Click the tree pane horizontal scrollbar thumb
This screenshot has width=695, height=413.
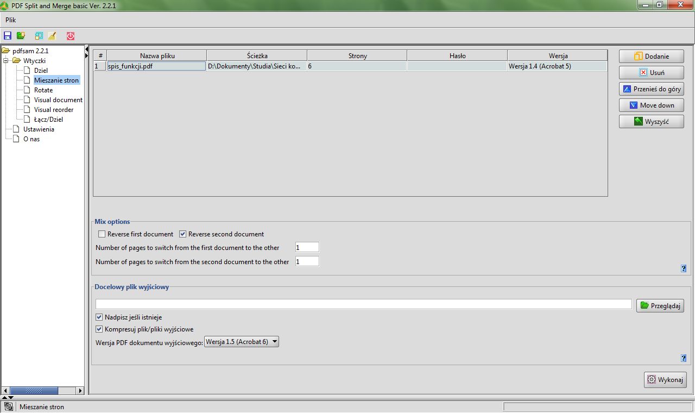point(34,390)
